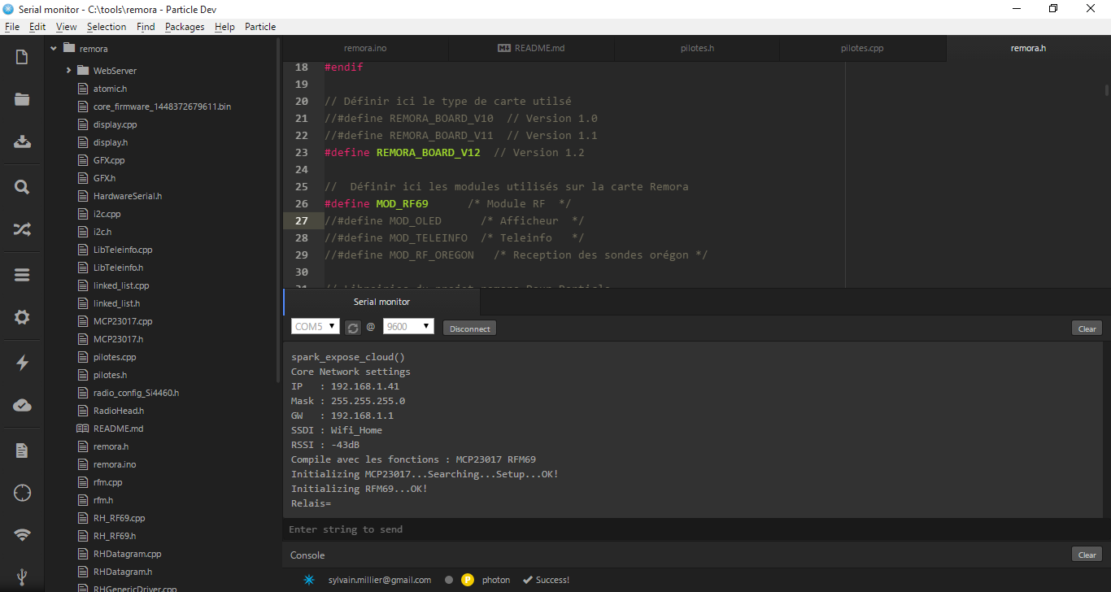The image size is (1111, 592).
Task: Click the Particle spark icon in the status bar
Action: [x=309, y=580]
